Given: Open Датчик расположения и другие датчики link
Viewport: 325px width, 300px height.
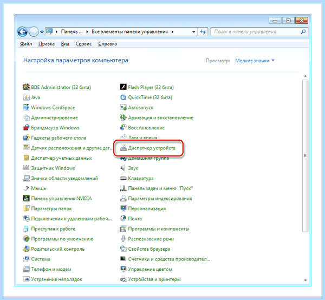Looking at the screenshot, I should pos(71,148).
